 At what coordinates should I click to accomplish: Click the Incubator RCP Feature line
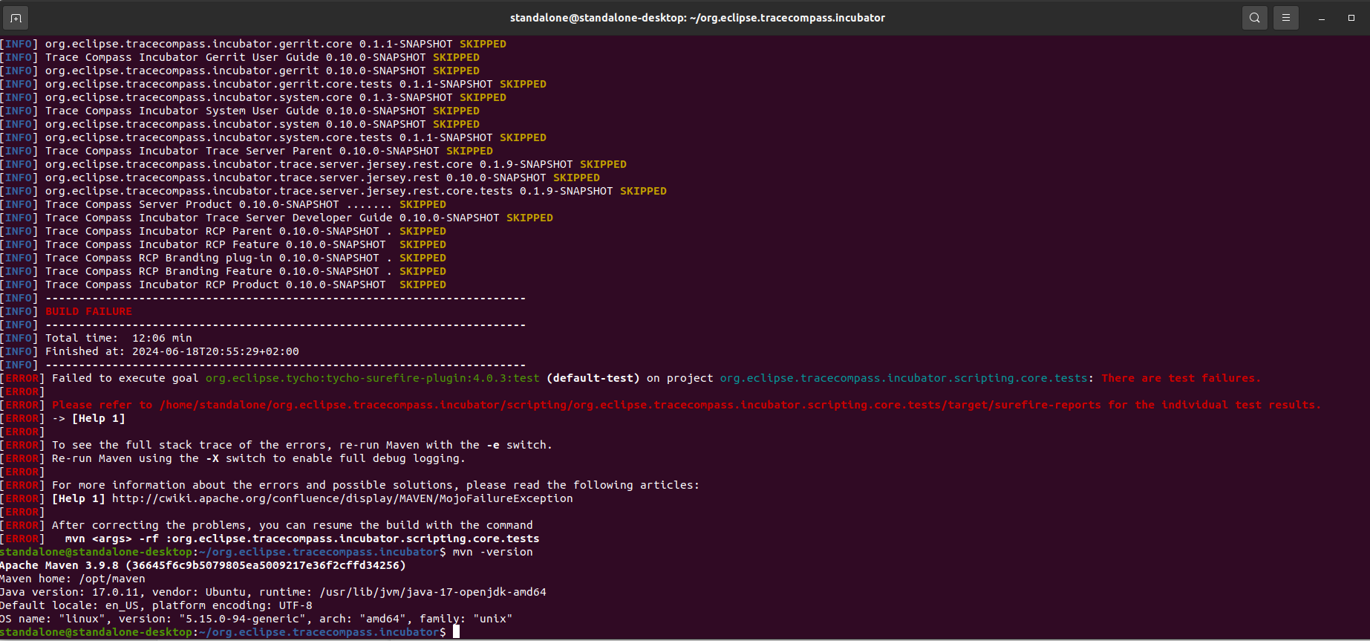[224, 244]
